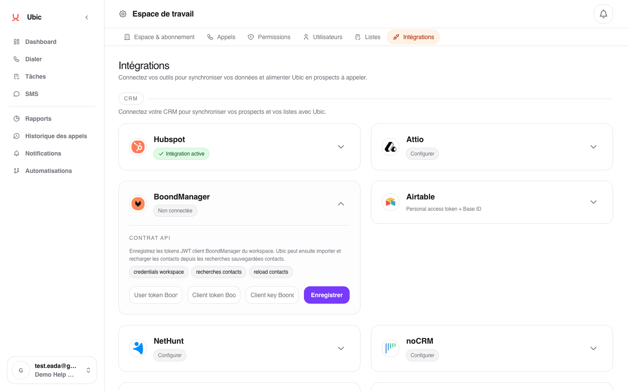Viewport: 627px width, 391px height.
Task: Click the Airtable logo icon
Action: pyautogui.click(x=391, y=202)
